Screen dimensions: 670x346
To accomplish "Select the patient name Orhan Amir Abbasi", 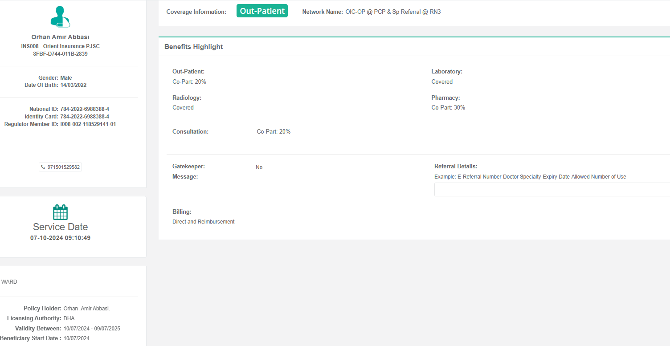I will (61, 37).
